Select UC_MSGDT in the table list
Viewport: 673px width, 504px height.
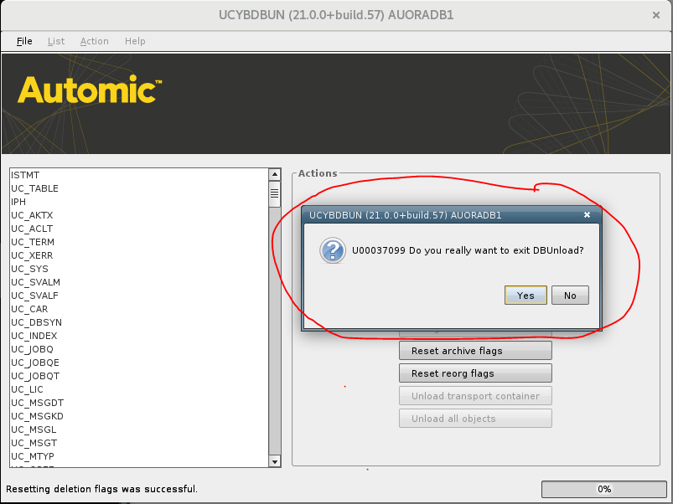pos(139,403)
